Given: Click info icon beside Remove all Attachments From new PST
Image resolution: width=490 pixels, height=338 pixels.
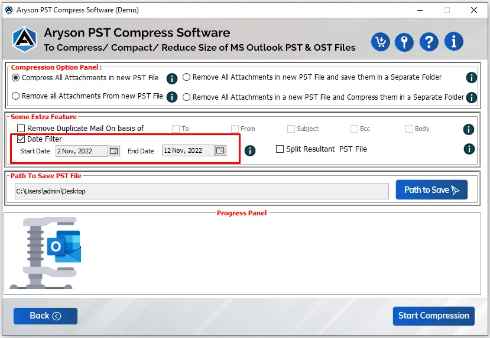Looking at the screenshot, I should tap(172, 97).
